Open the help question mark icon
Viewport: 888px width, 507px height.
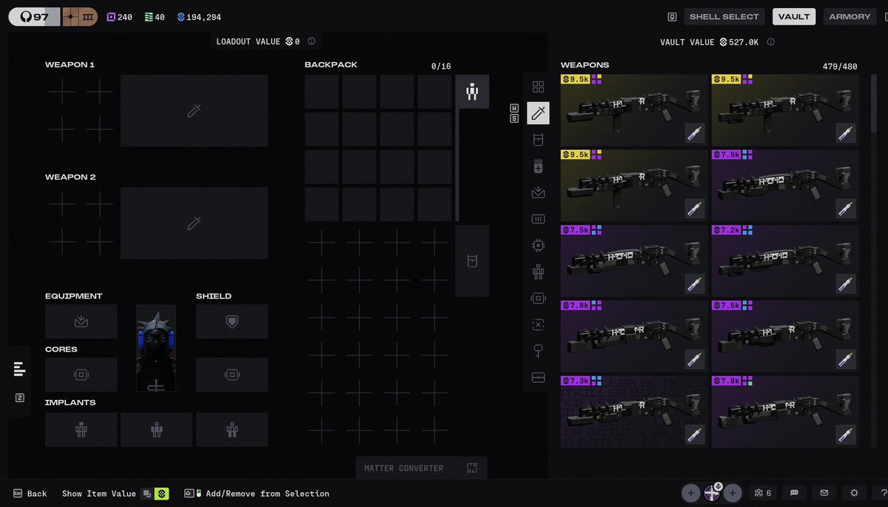point(884,493)
